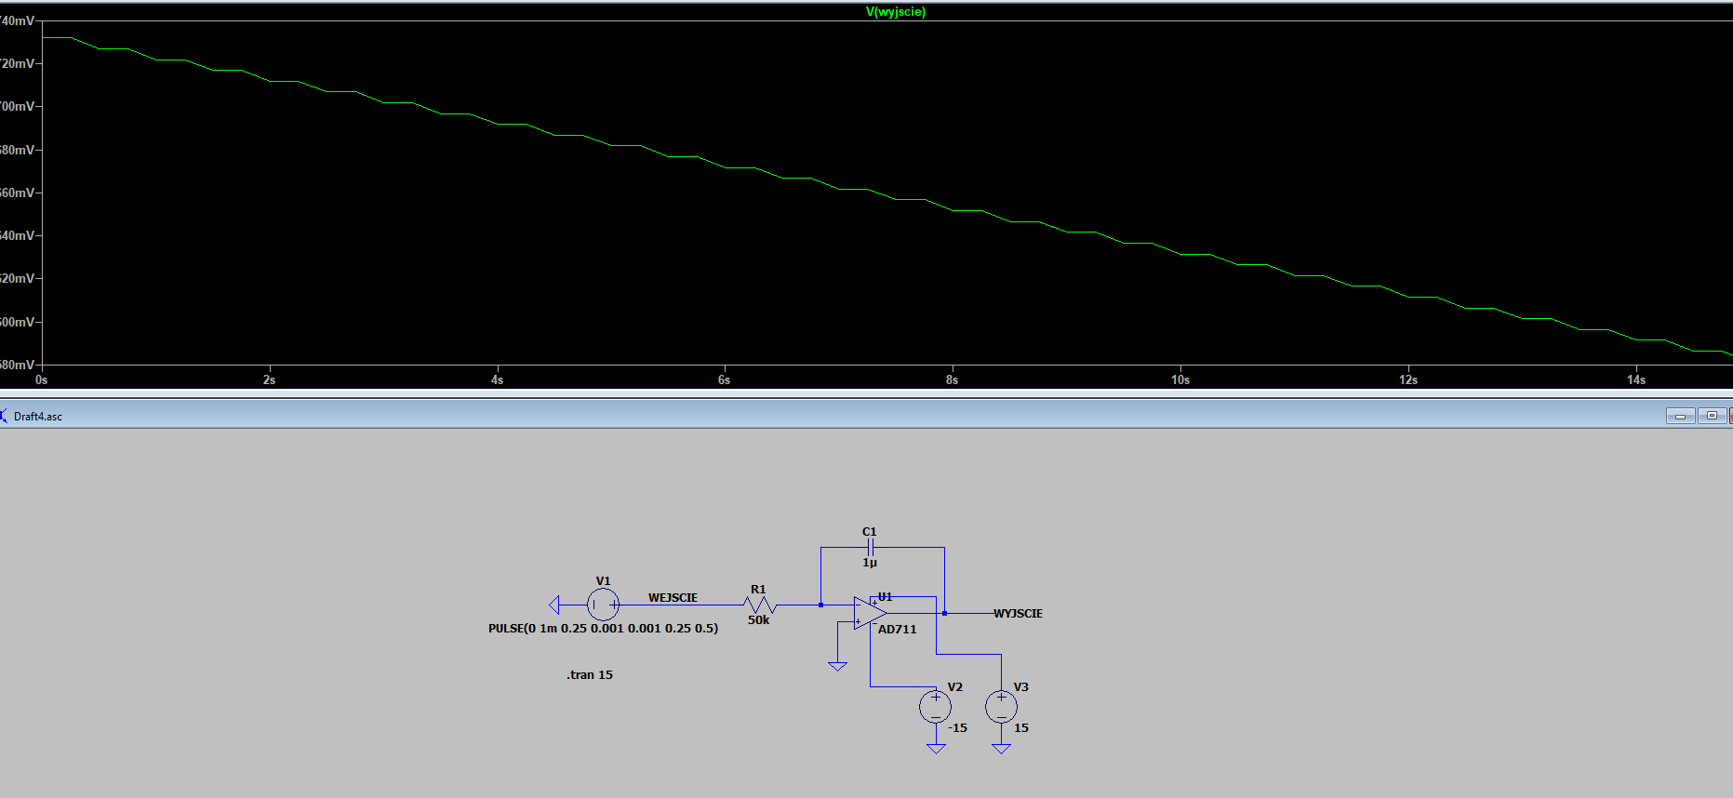Maximize the Draft4.asc schematic window
1733x798 pixels.
1712,416
